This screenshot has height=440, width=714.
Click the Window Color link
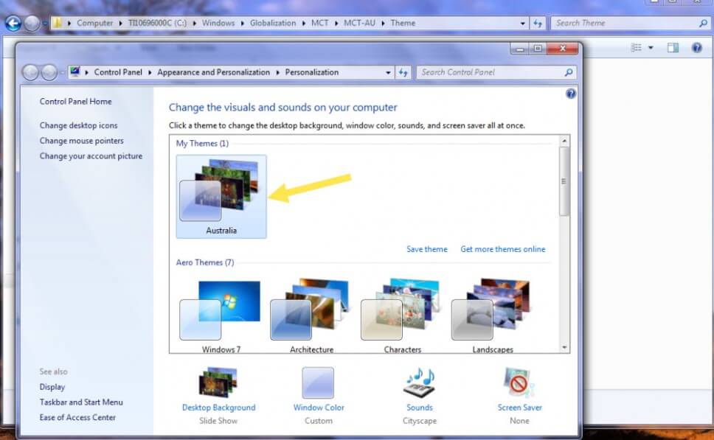tap(319, 408)
